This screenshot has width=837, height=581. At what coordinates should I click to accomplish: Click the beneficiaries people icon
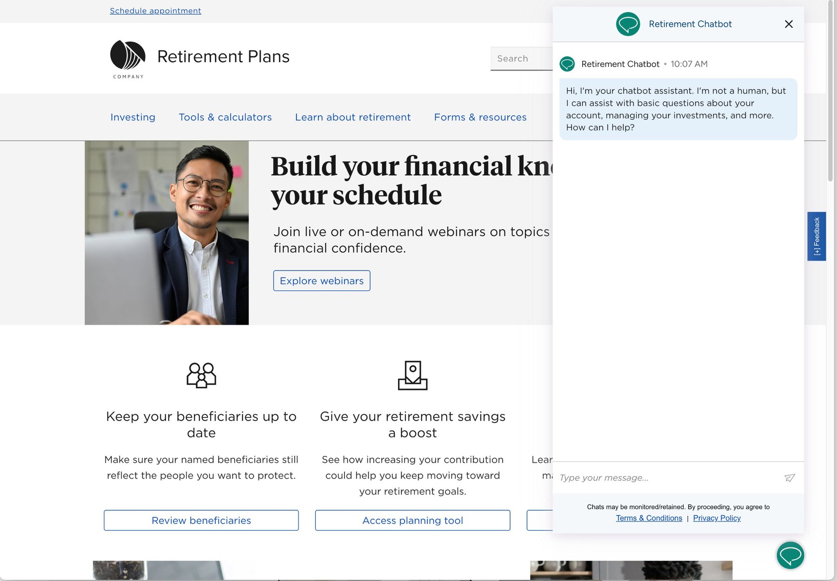click(201, 375)
